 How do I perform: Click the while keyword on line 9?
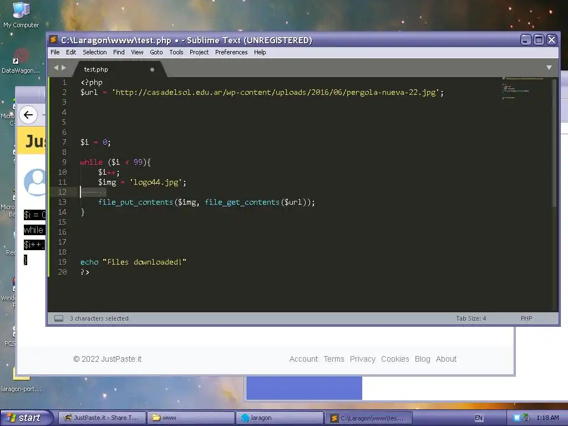click(92, 163)
